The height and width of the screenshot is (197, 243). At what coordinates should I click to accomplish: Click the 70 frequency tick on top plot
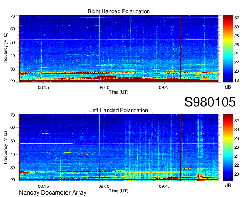point(13,16)
